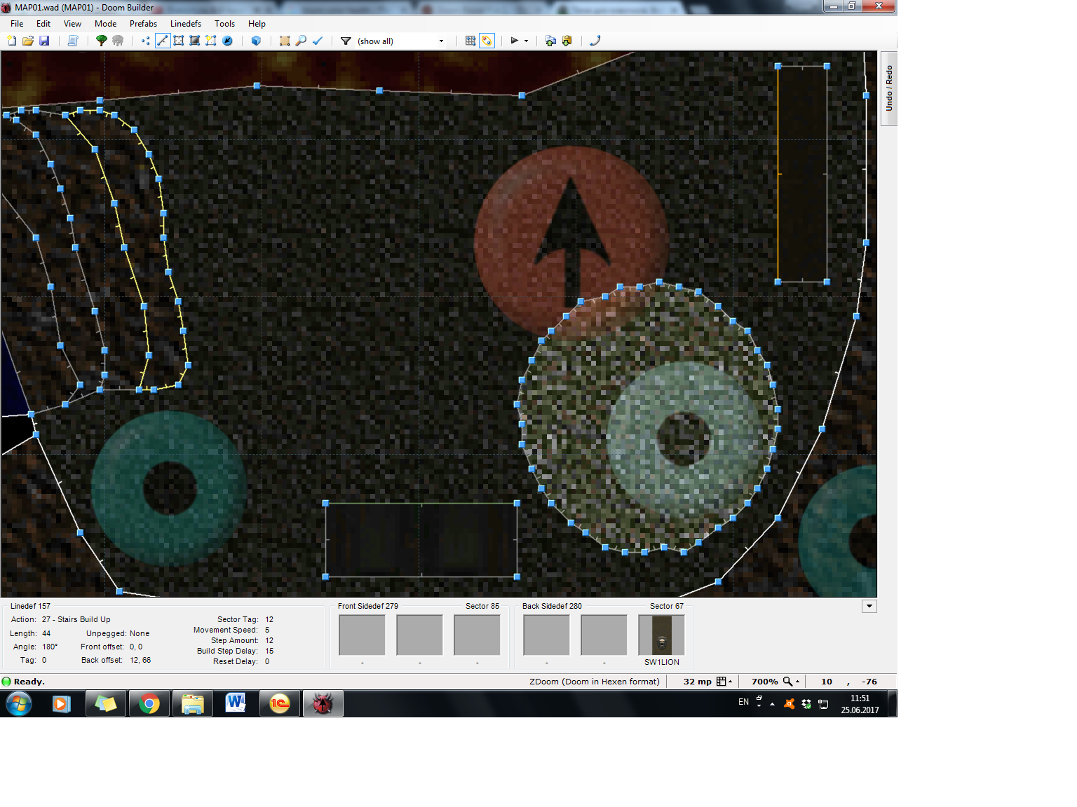Screen dimensions: 1077x807
Task: Open the script editor toolbar icon
Action: pyautogui.click(x=72, y=41)
